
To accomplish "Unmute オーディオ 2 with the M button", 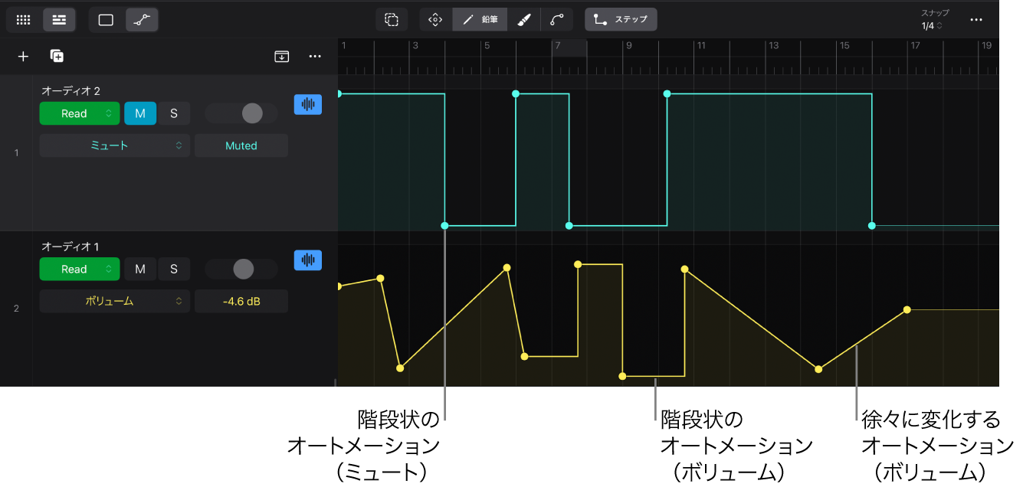I will tap(140, 113).
